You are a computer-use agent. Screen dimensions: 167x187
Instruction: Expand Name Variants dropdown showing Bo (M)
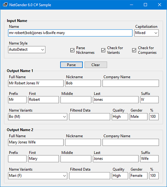tap(38, 117)
